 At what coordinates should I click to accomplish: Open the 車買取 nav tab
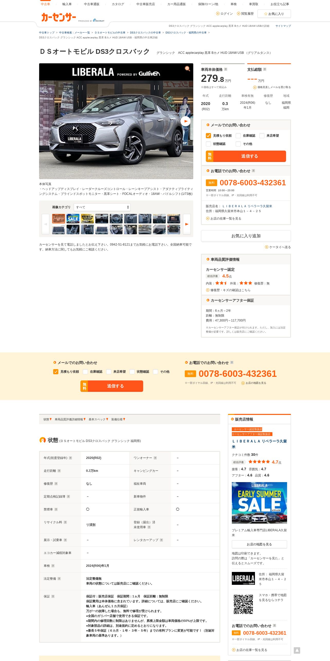tap(254, 4)
